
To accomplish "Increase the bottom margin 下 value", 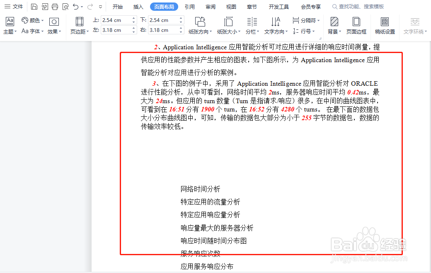I will [x=181, y=18].
